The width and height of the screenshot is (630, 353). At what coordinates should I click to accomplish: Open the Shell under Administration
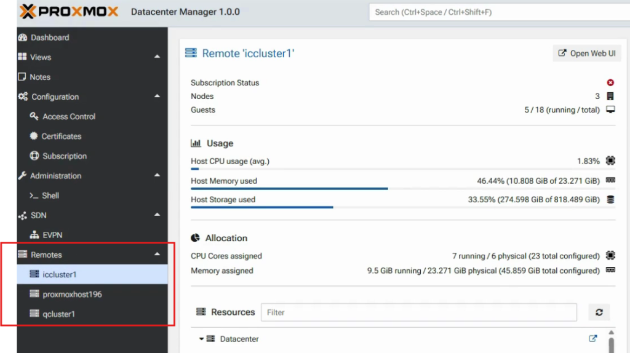point(50,196)
